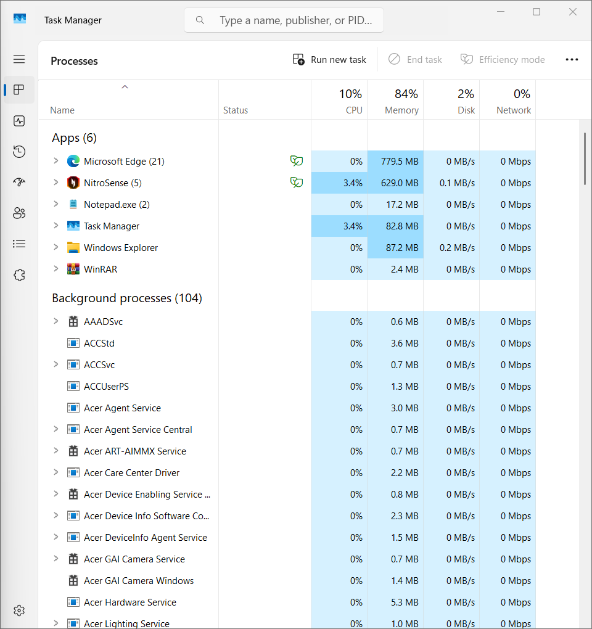Click the search magnifier icon
This screenshot has height=629, width=592.
pos(200,20)
